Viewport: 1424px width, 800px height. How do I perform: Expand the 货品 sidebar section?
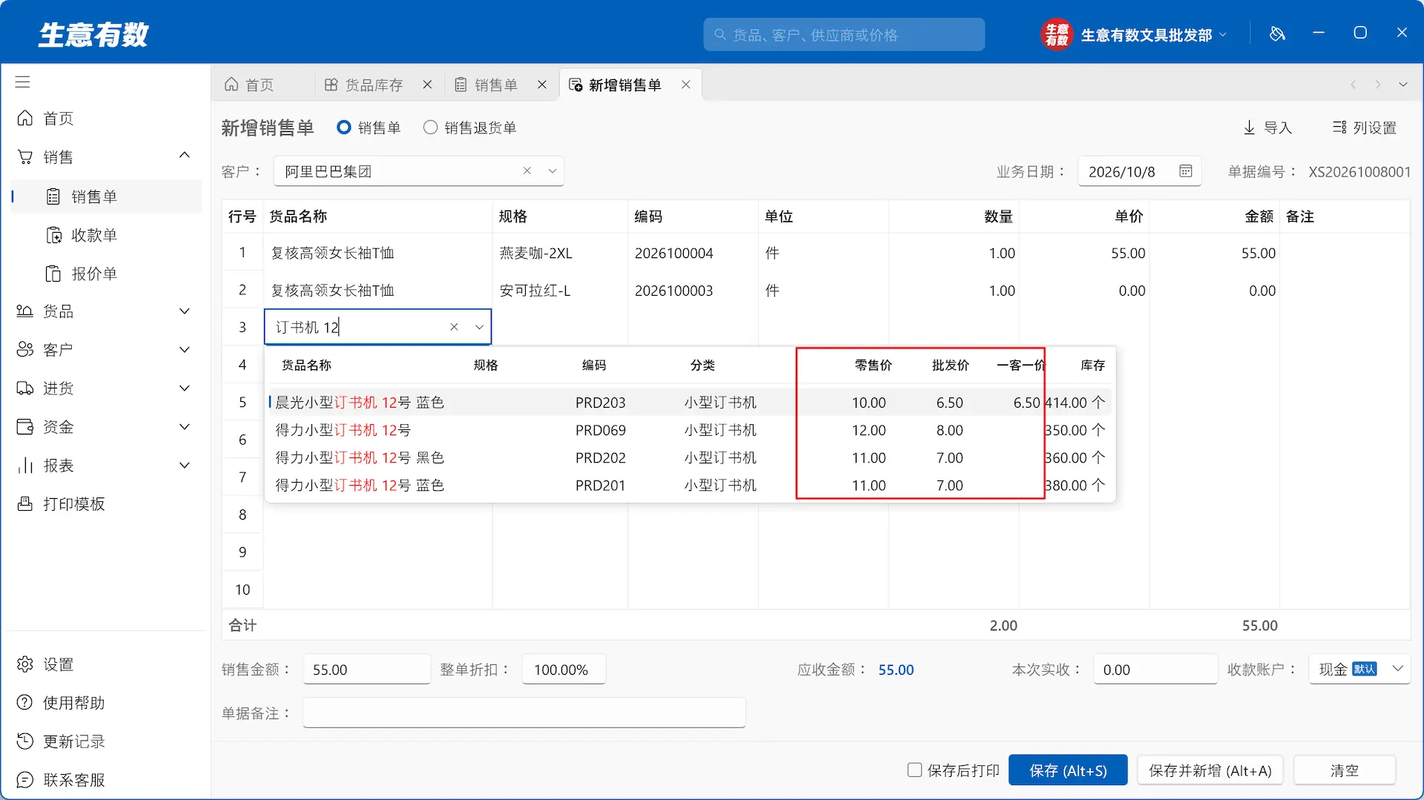click(x=185, y=311)
